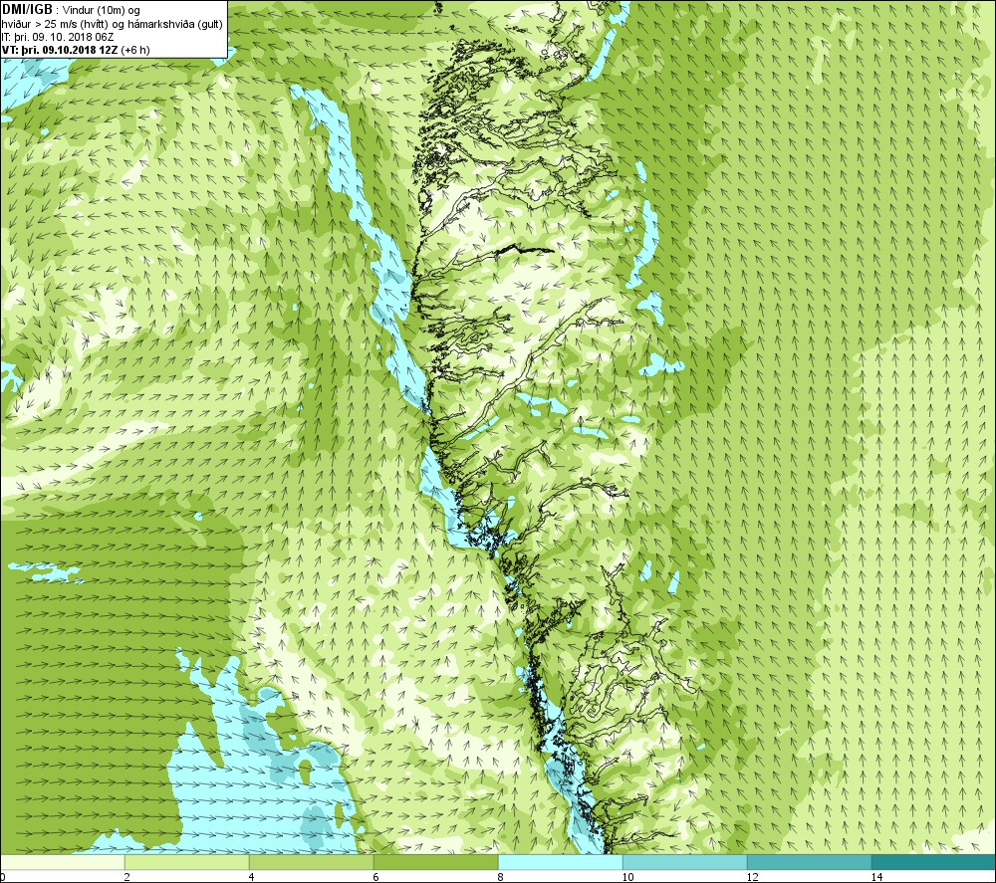Click the '6' label on the color scale
Image resolution: width=996 pixels, height=883 pixels.
[376, 877]
